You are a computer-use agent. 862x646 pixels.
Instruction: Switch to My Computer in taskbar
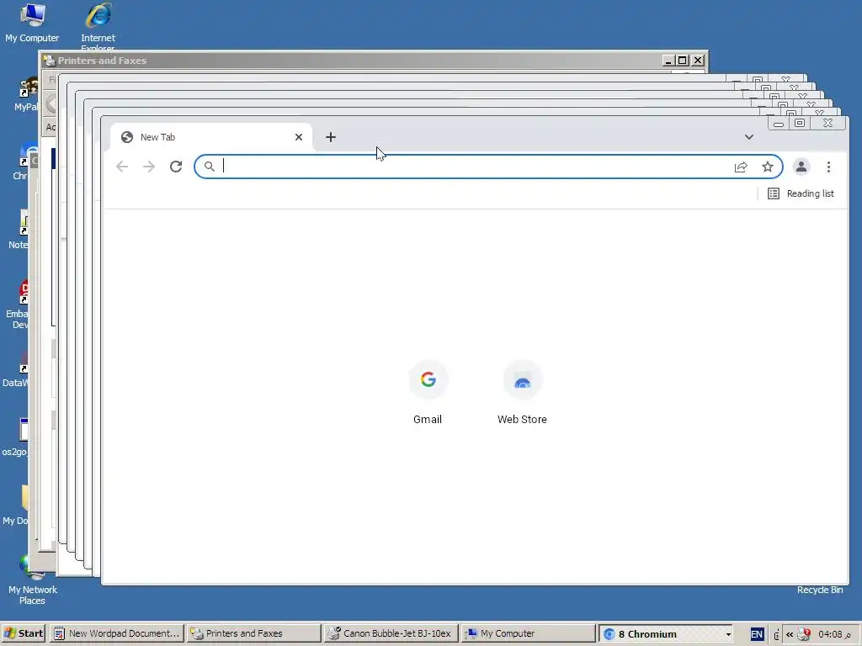528,633
